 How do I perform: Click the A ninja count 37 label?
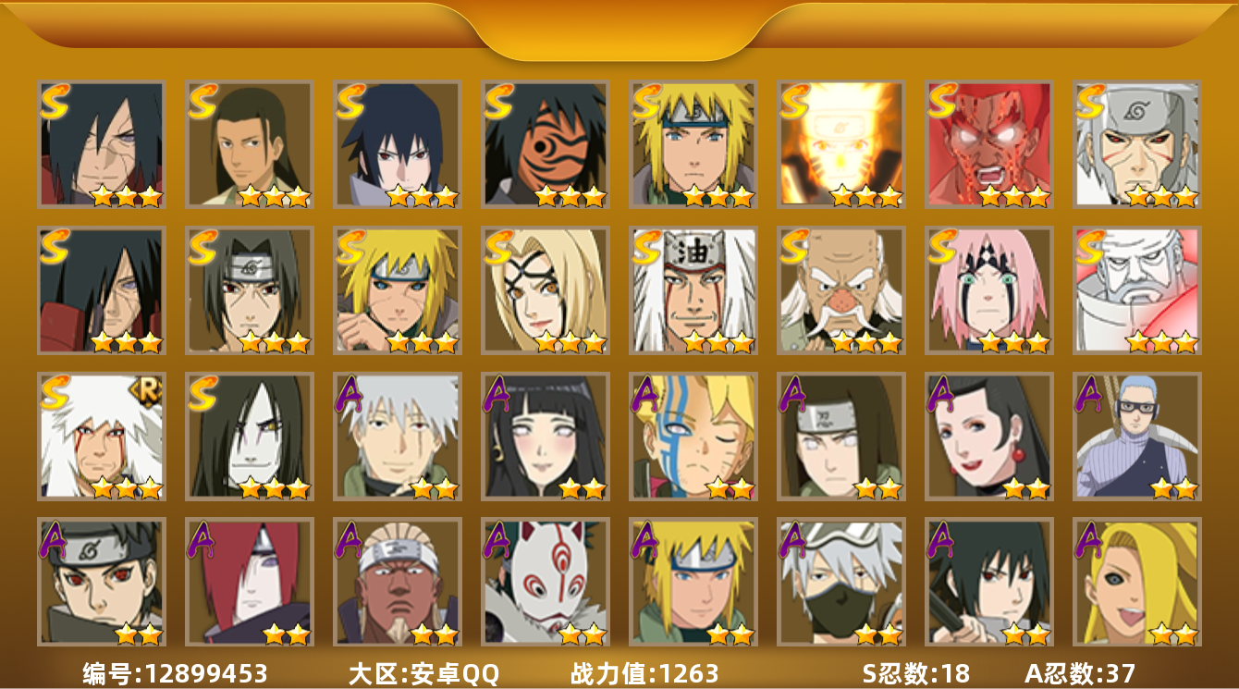click(x=1080, y=673)
